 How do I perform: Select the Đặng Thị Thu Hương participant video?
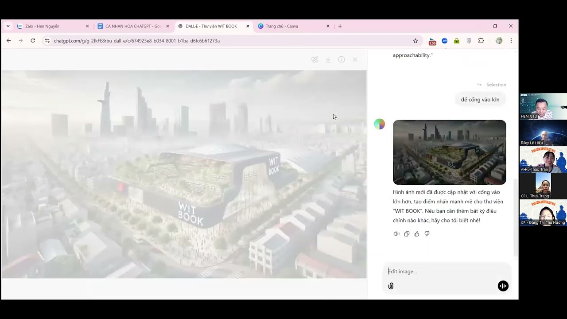[x=544, y=213]
